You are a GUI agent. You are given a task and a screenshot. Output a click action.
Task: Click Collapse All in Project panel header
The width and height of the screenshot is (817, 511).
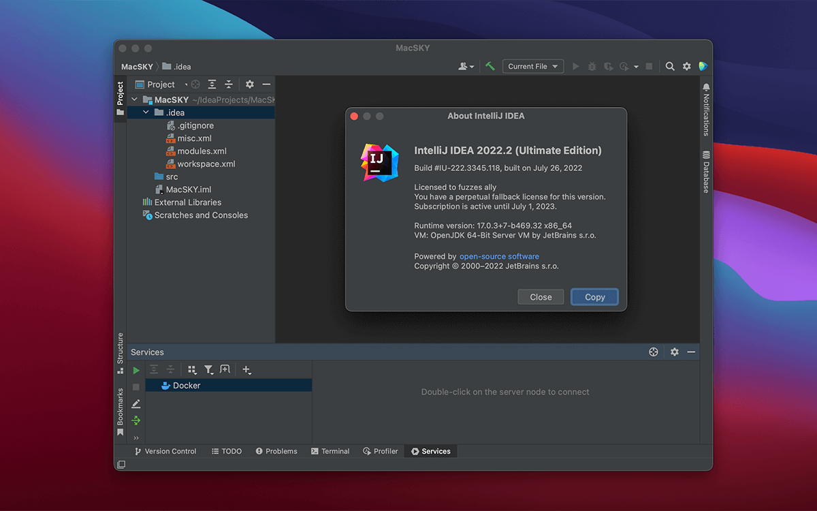229,84
